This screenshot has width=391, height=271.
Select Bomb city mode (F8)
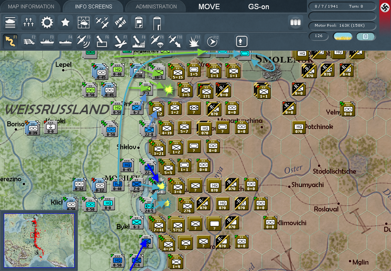[x=139, y=41]
